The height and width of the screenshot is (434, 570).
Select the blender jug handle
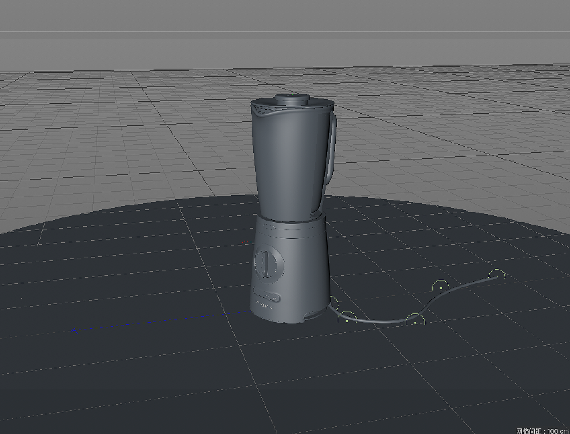tap(332, 147)
